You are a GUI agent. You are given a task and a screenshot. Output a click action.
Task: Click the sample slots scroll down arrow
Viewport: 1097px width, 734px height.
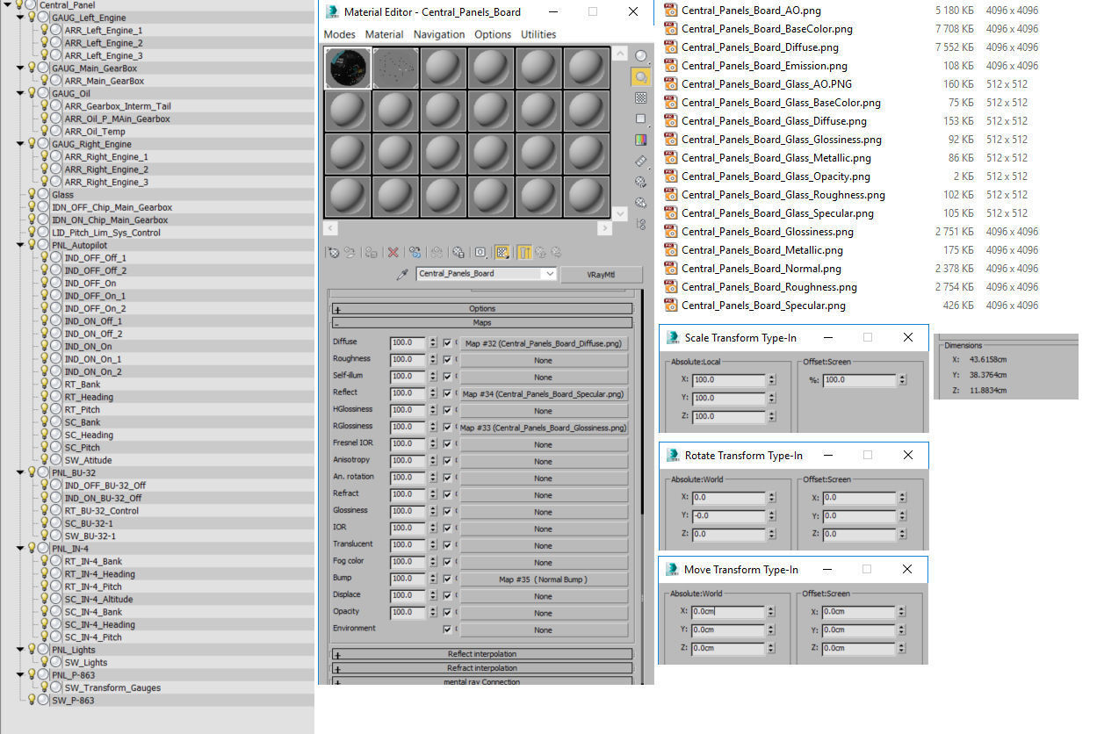(621, 213)
